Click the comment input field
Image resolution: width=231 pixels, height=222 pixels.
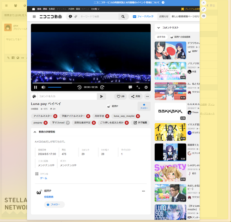[67, 96]
